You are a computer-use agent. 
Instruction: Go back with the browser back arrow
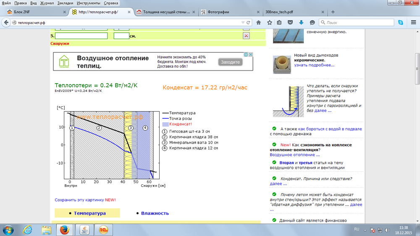click(6, 22)
